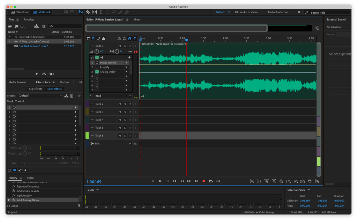Mute Track 1
This screenshot has width=357, height=221.
[119, 46]
